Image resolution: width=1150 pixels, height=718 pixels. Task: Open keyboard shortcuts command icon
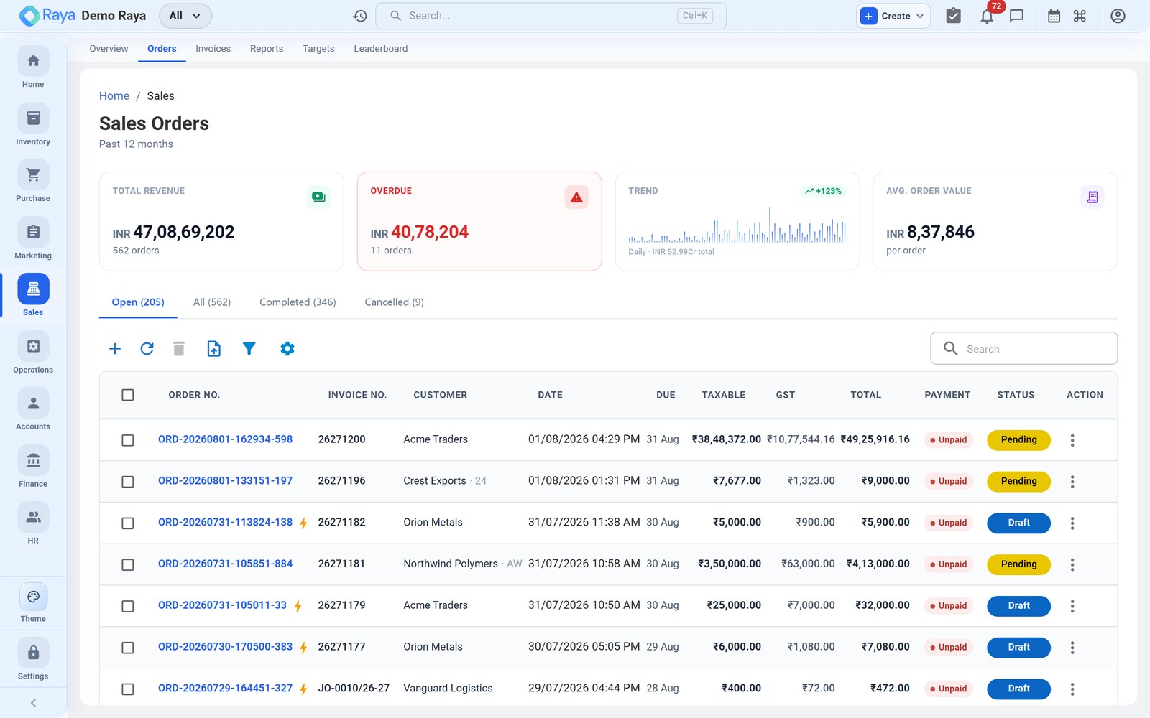tap(1080, 16)
